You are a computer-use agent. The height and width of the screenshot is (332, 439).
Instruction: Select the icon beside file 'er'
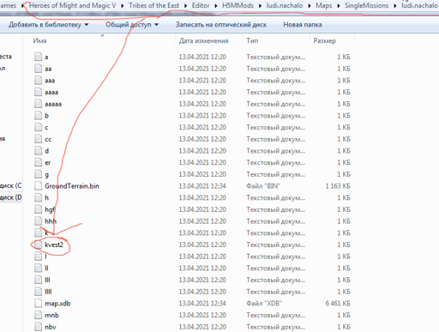pyautogui.click(x=38, y=162)
